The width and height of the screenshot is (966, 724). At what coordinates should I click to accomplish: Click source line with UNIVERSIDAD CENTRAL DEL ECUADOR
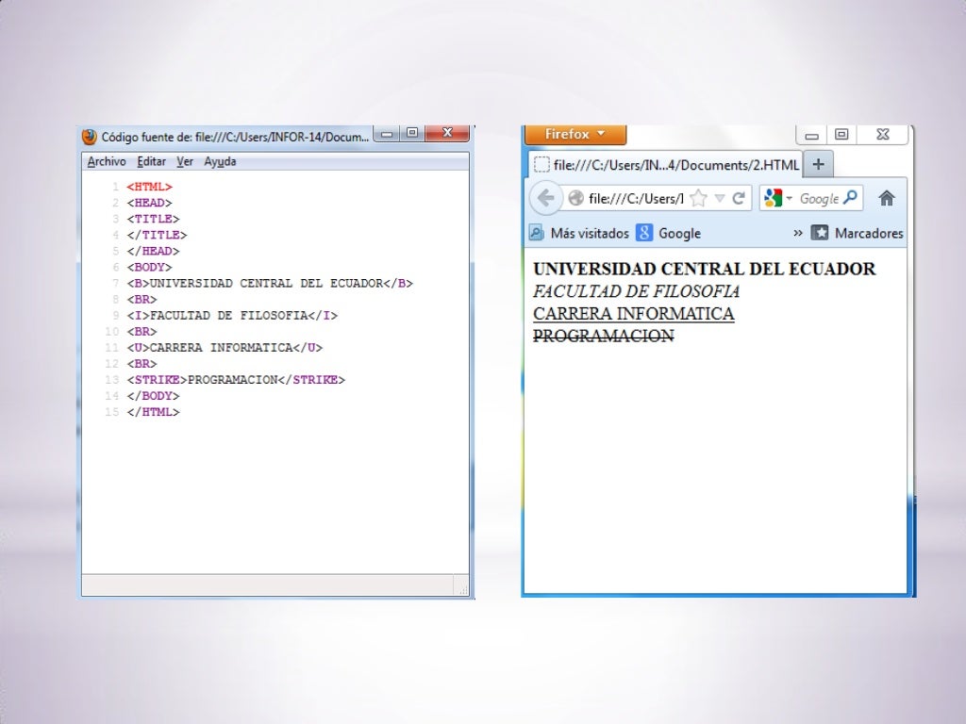click(270, 283)
